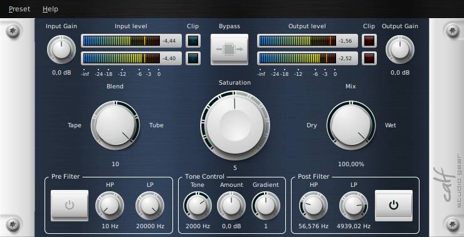The height and width of the screenshot is (237, 464).
Task: Click the upper input Clip indicator
Action: point(193,41)
